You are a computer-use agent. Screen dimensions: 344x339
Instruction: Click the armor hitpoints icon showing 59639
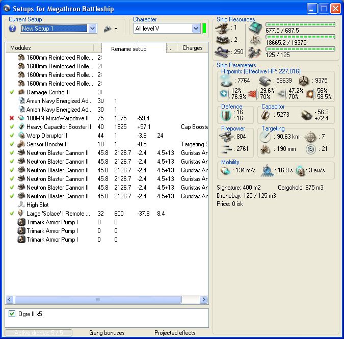(265, 81)
